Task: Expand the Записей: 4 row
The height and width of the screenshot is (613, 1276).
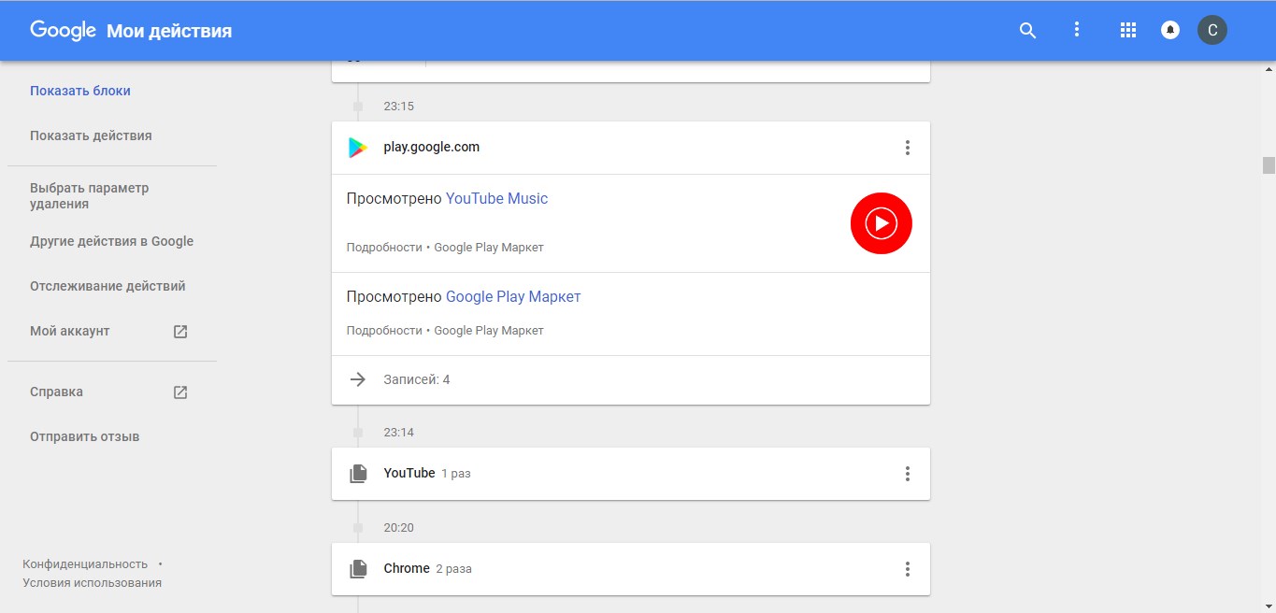Action: pyautogui.click(x=631, y=380)
